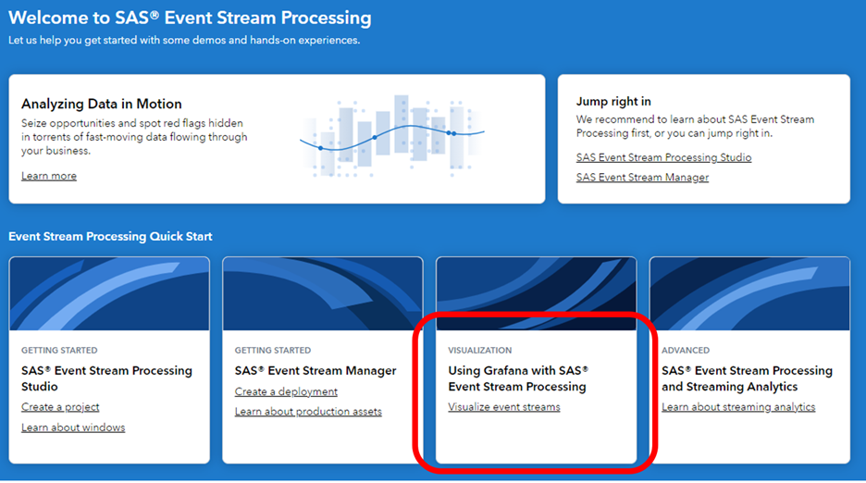The image size is (866, 483).
Task: Click the data-in-motion chart illustration
Action: pos(391,136)
